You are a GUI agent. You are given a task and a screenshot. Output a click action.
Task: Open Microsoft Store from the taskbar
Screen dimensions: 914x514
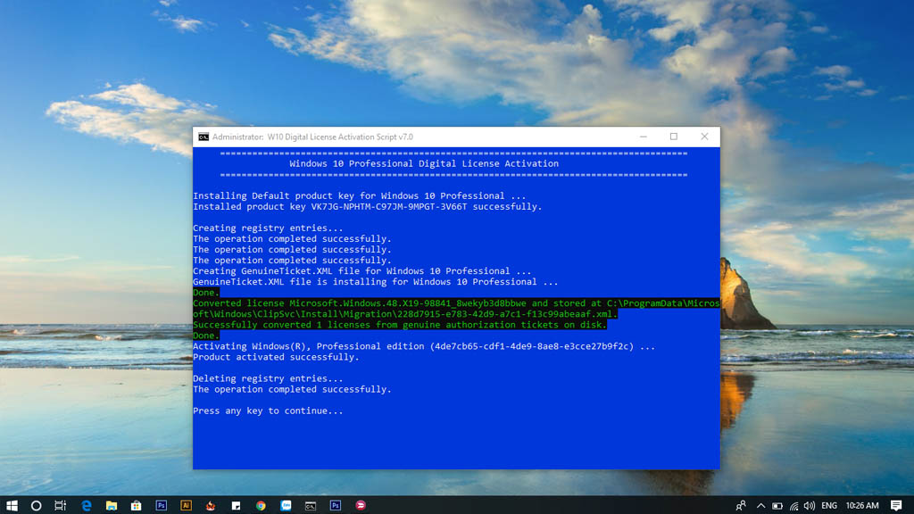pyautogui.click(x=136, y=505)
